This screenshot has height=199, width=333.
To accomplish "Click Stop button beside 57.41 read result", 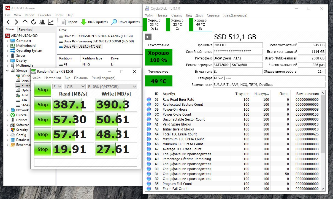I will pyautogui.click(x=43, y=134).
